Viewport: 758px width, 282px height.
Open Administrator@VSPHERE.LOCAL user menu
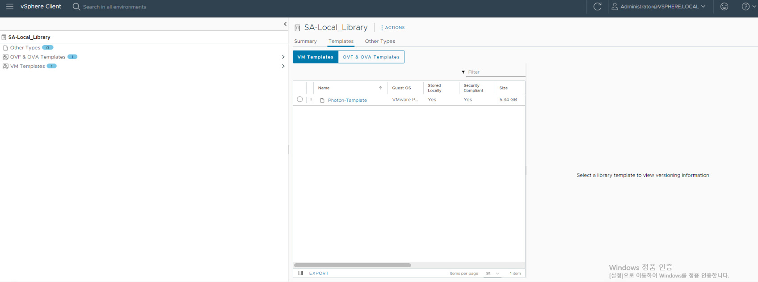[x=658, y=7]
